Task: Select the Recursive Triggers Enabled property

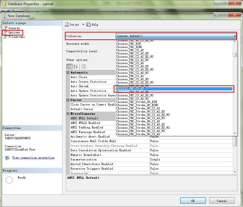Action: pos(92,169)
